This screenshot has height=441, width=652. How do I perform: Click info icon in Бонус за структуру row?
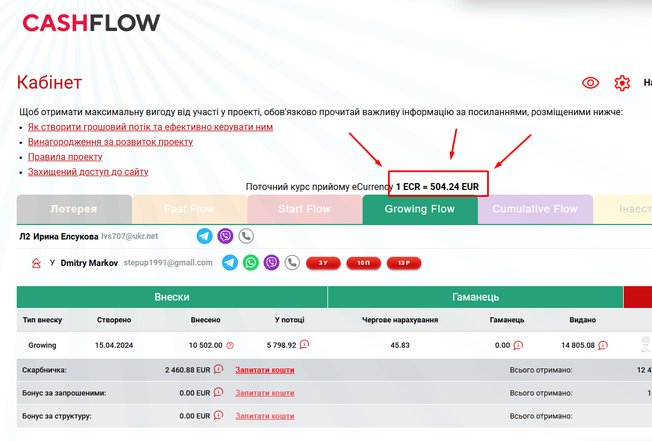[218, 415]
